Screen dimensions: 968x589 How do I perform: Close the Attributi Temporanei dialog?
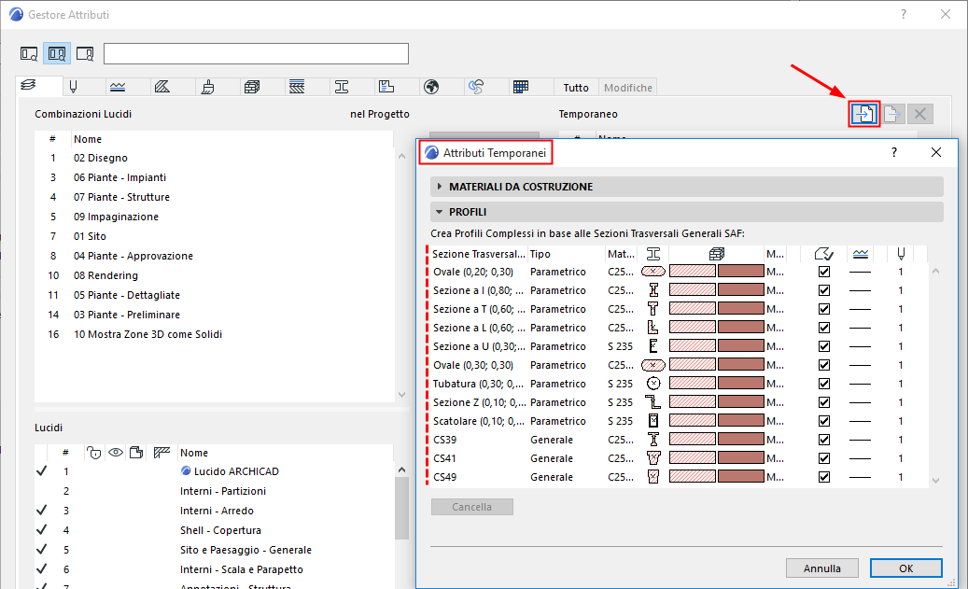click(936, 152)
